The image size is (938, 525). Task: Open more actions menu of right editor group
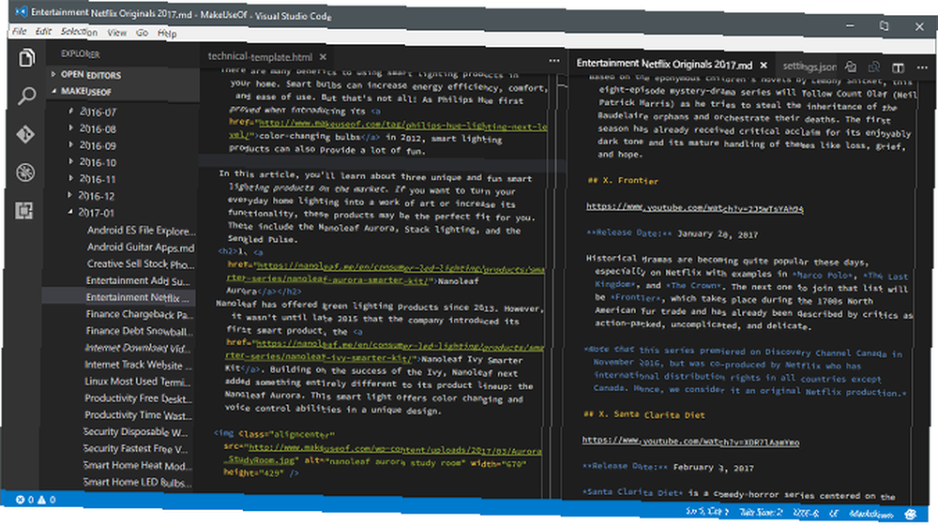click(x=922, y=67)
